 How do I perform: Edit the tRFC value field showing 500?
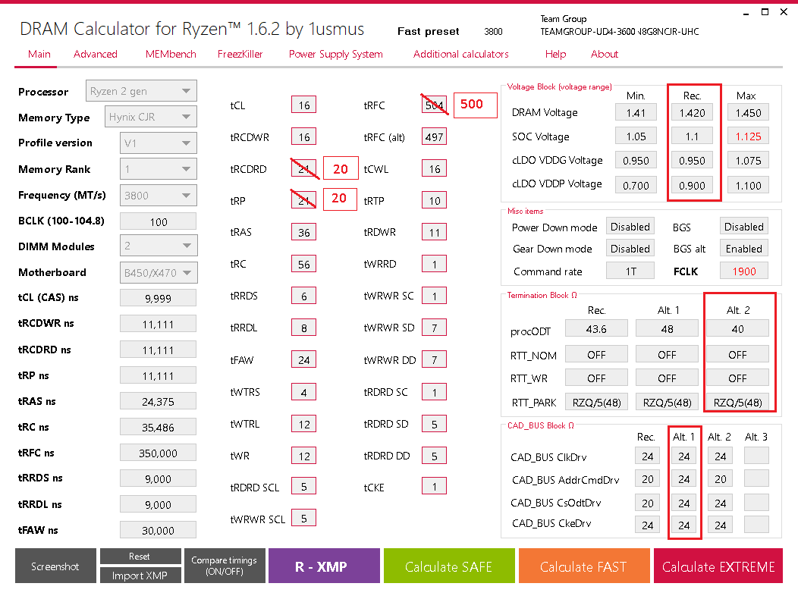pyautogui.click(x=475, y=105)
